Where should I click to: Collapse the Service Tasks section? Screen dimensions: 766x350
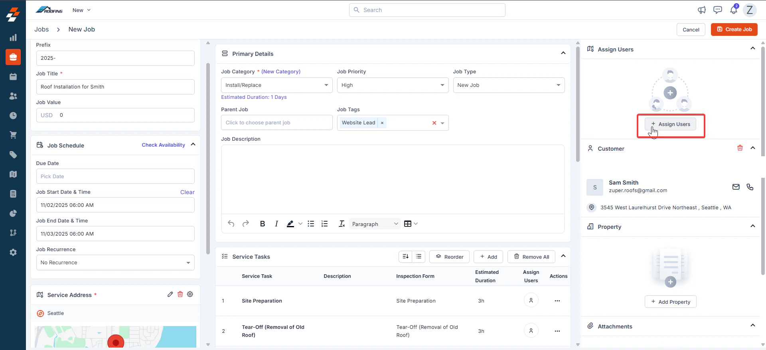[x=563, y=256]
